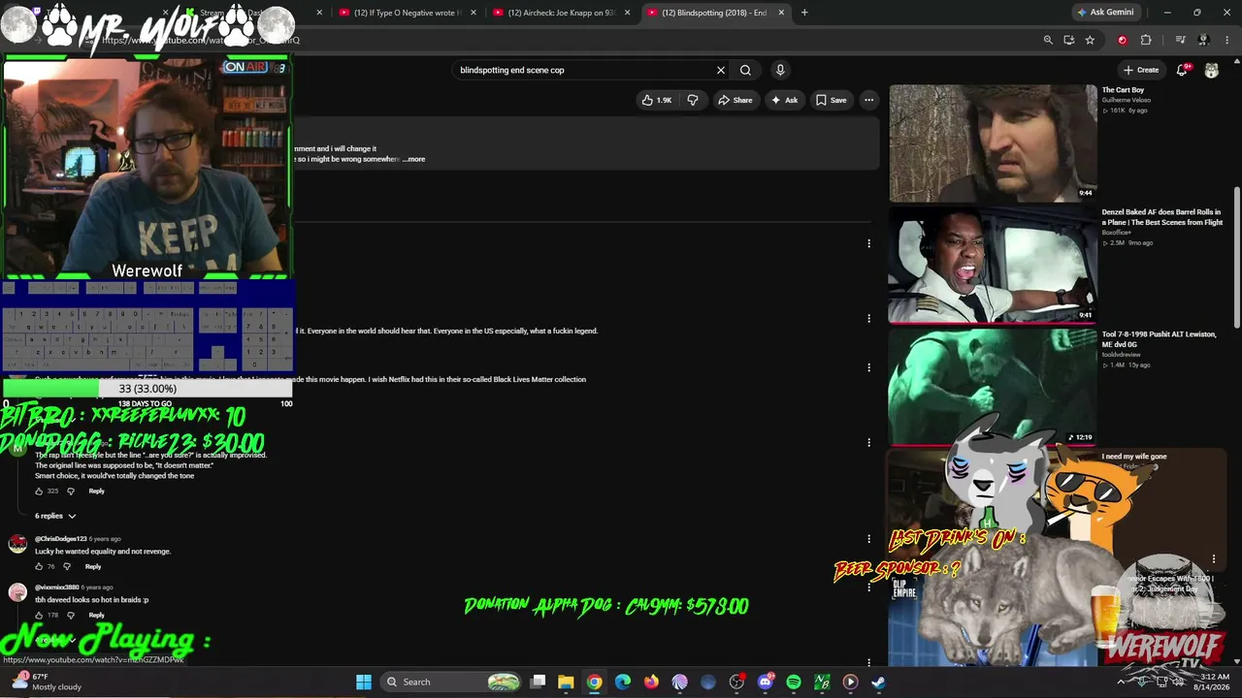Open the YouTube account avatar menu
The image size is (1242, 698).
click(x=1212, y=70)
